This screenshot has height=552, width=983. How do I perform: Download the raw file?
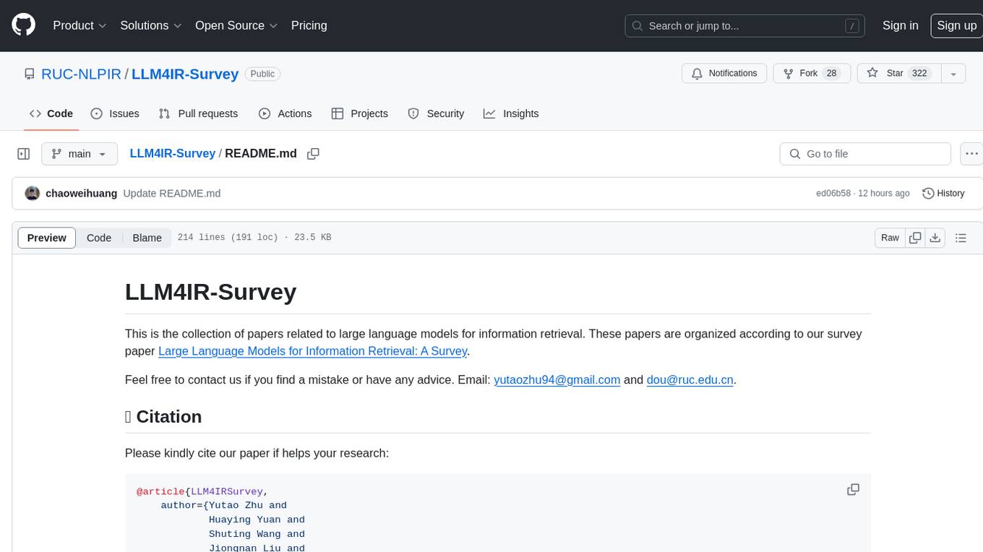(x=935, y=238)
